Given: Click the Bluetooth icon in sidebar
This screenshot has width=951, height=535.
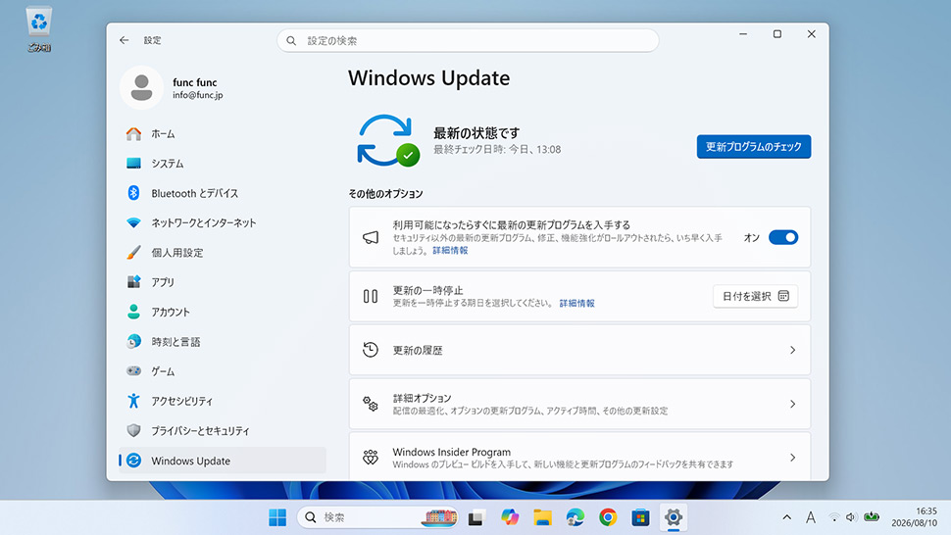Looking at the screenshot, I should (x=133, y=193).
